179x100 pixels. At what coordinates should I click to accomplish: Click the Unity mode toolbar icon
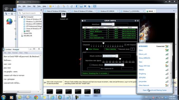(89, 6)
